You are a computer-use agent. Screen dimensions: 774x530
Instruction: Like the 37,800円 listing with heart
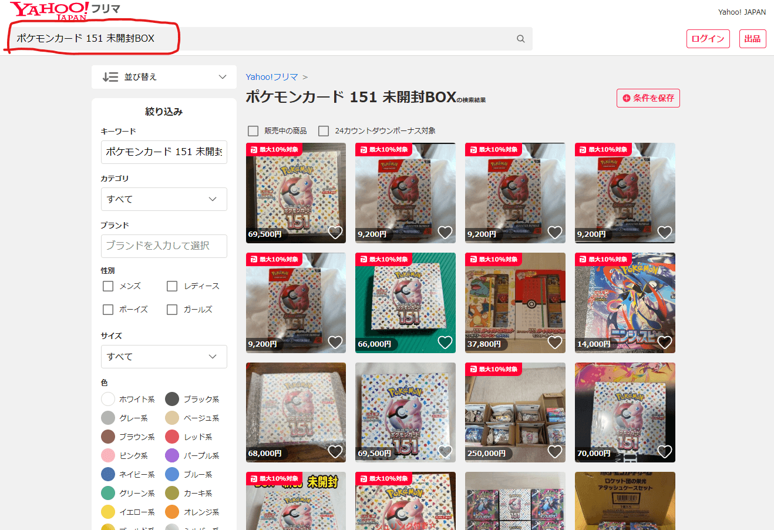point(555,343)
